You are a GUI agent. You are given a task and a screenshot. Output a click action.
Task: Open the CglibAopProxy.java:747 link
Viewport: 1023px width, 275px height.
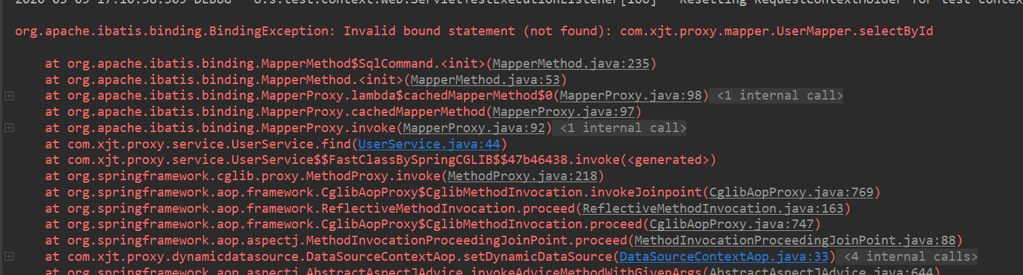pos(731,224)
